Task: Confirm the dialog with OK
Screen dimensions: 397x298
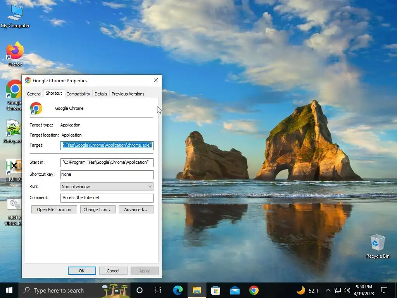Action: click(82, 270)
